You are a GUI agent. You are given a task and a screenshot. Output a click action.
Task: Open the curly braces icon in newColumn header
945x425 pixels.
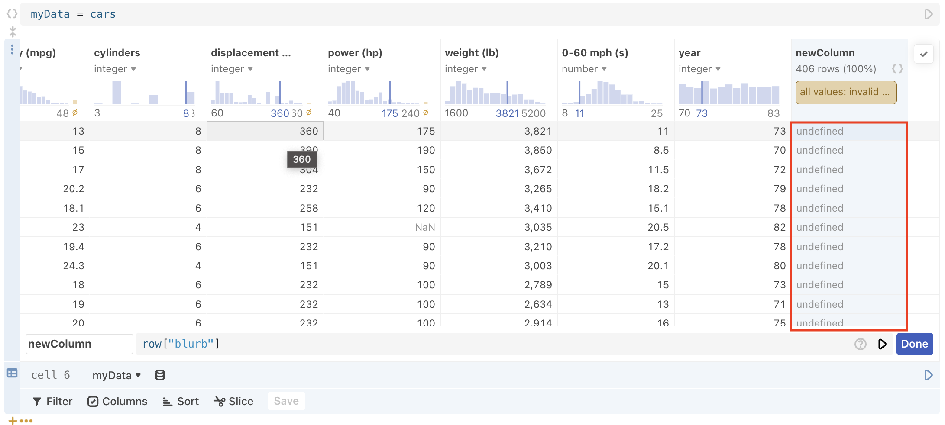click(x=897, y=68)
